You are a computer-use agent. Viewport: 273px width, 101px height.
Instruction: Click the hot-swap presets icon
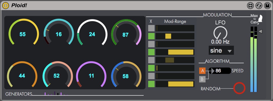(x=259, y=6)
